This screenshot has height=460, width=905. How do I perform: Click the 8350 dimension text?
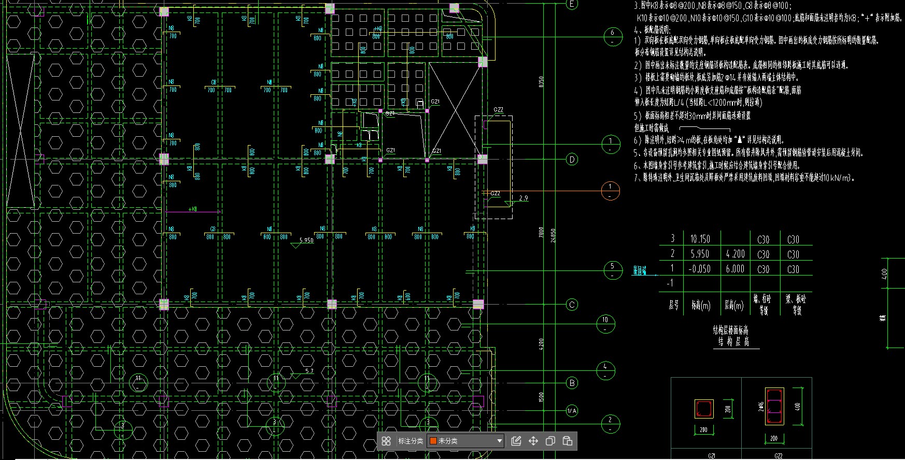coord(541,83)
